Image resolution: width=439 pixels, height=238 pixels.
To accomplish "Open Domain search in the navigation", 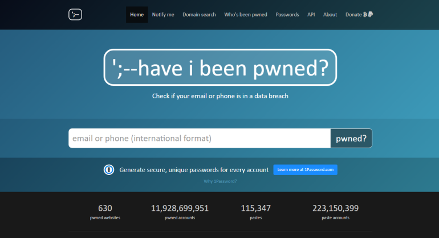I will click(x=199, y=15).
